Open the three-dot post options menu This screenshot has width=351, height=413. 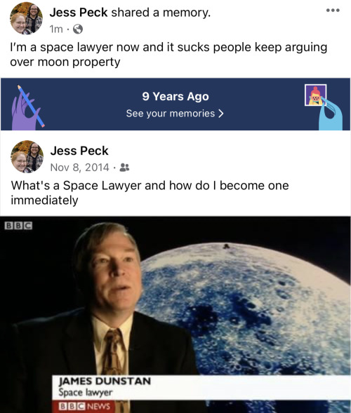click(333, 11)
